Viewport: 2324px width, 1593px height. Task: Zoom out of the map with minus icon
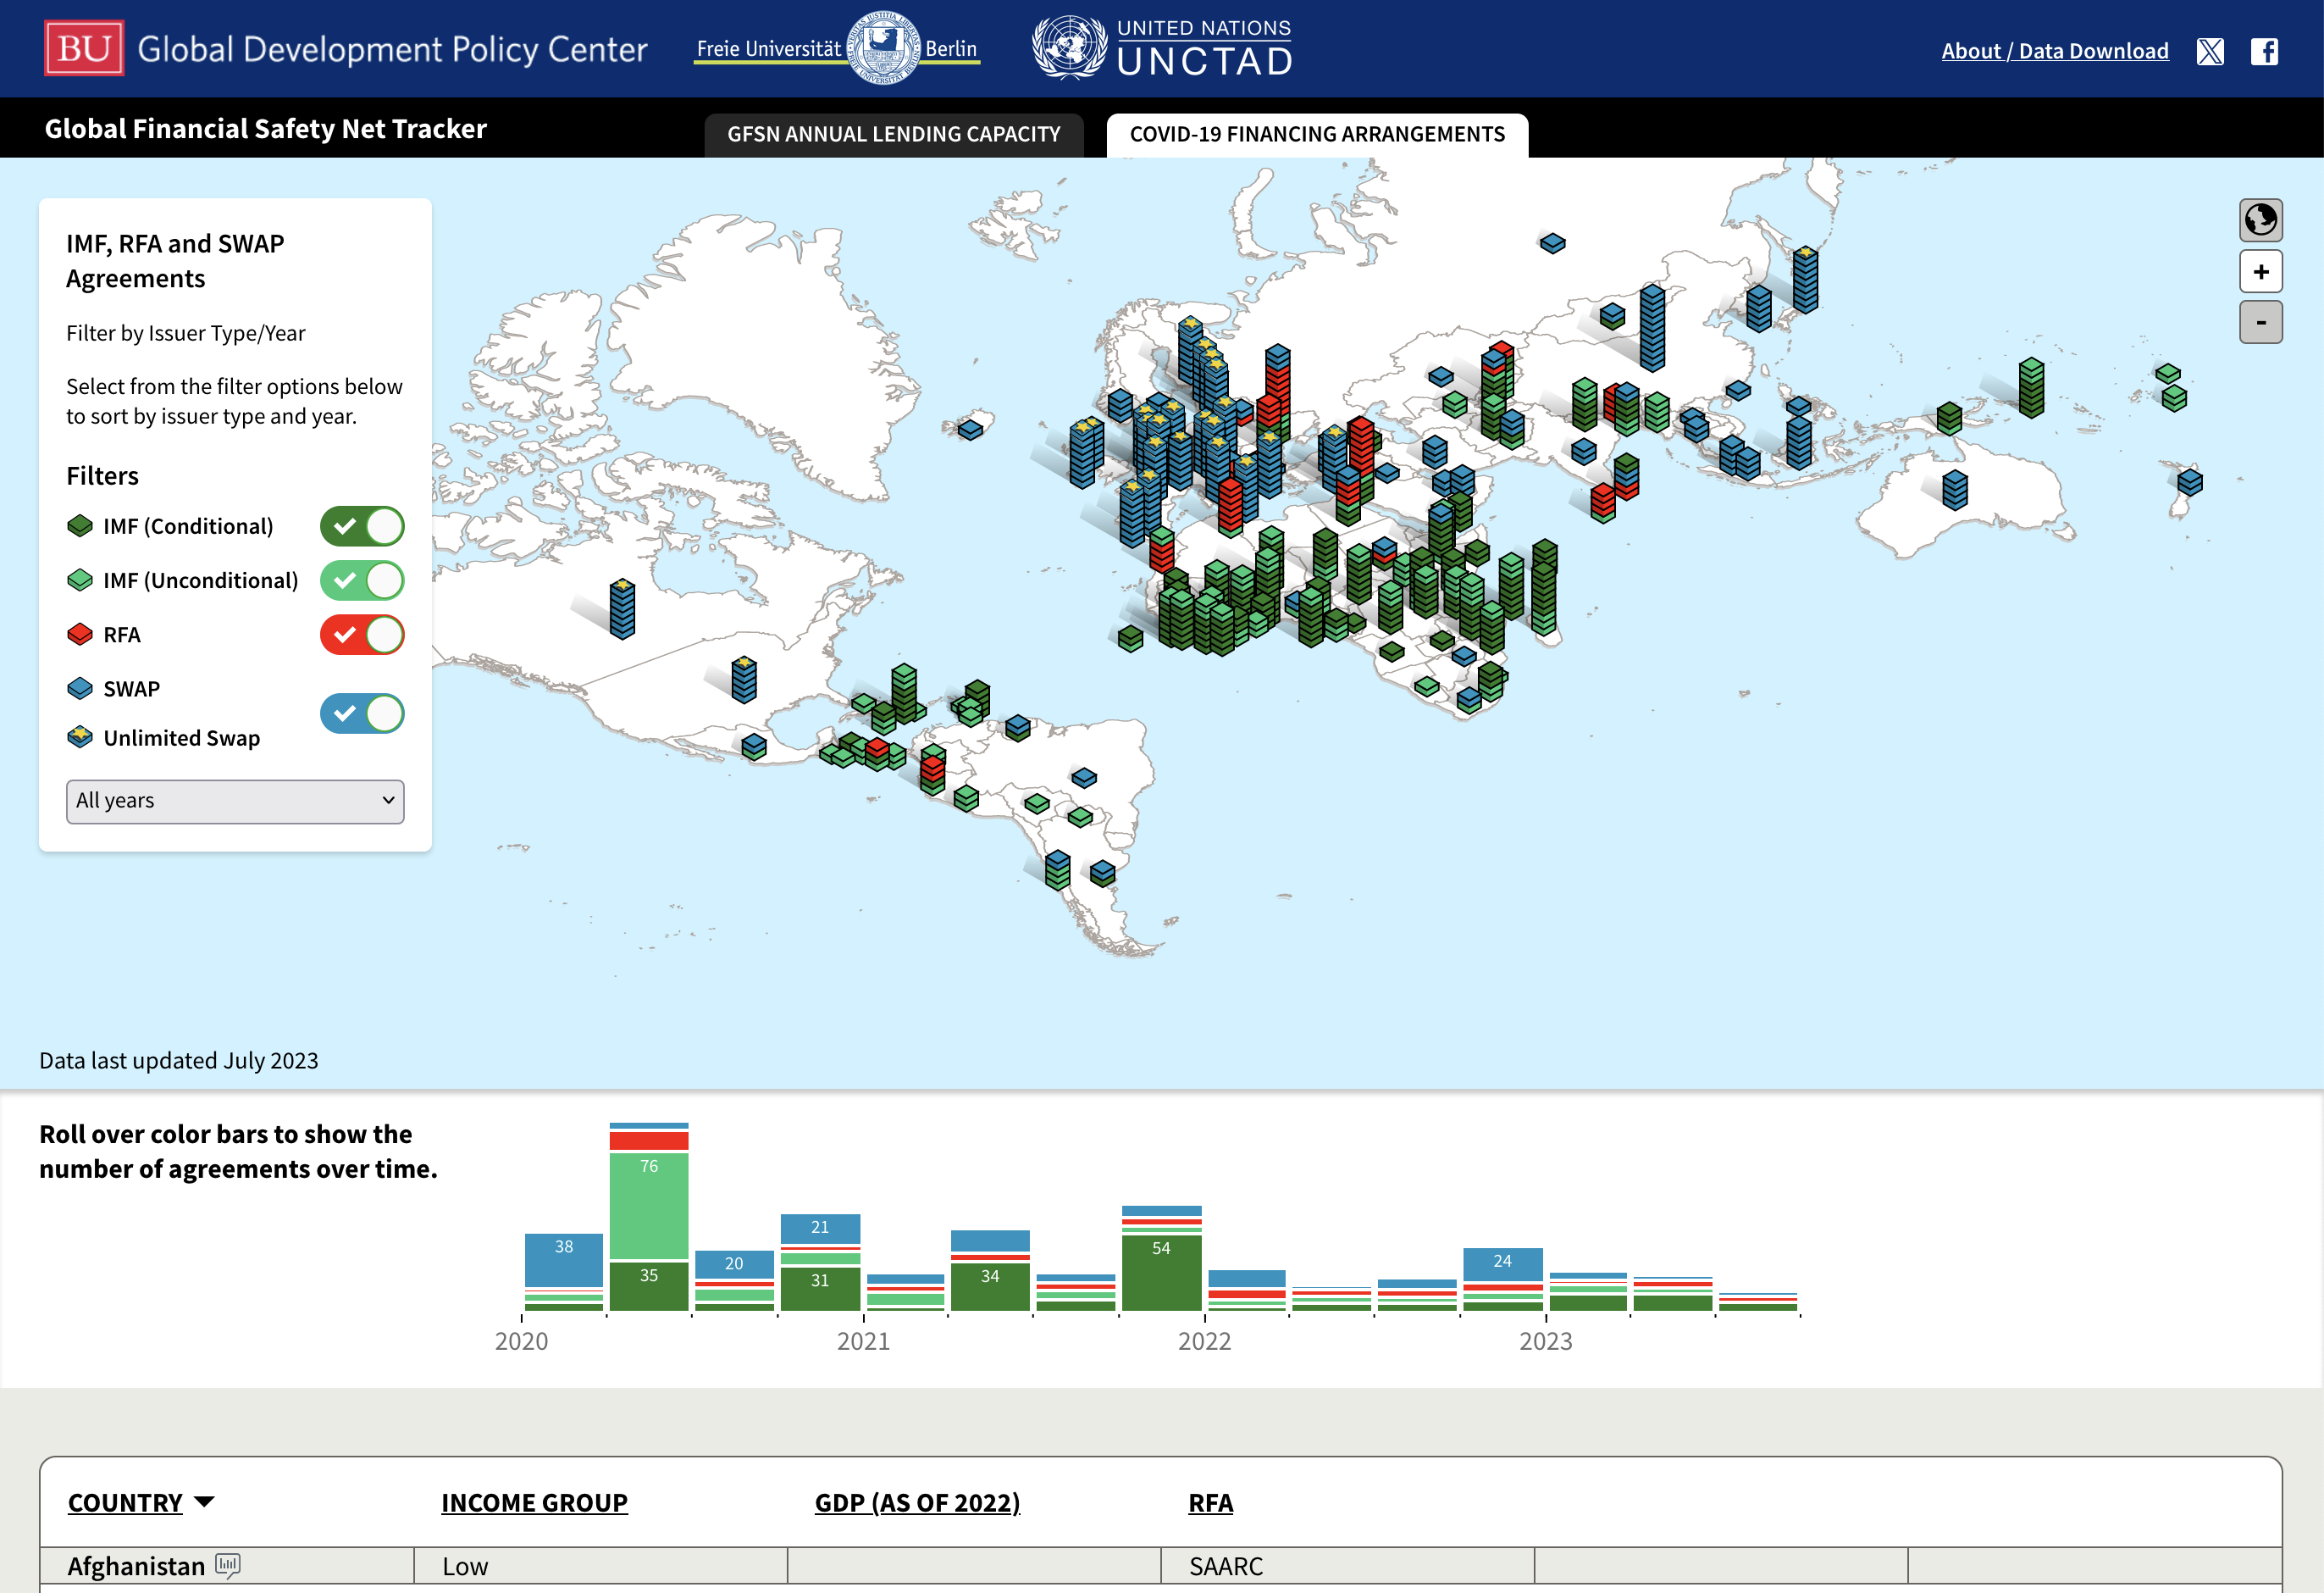click(x=2260, y=321)
